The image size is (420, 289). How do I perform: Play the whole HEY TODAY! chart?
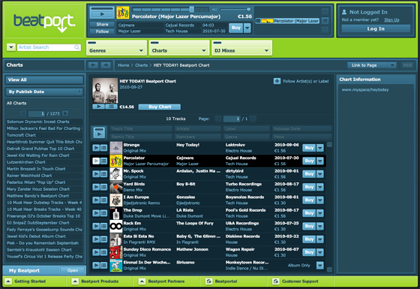[98, 107]
